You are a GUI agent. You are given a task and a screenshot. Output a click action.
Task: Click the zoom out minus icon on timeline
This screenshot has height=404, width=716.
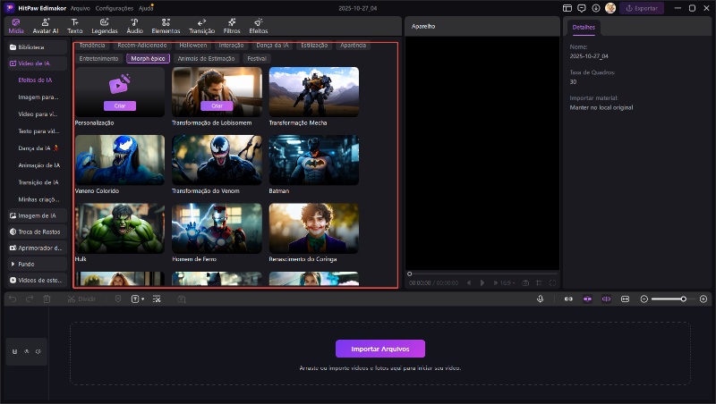pyautogui.click(x=644, y=299)
